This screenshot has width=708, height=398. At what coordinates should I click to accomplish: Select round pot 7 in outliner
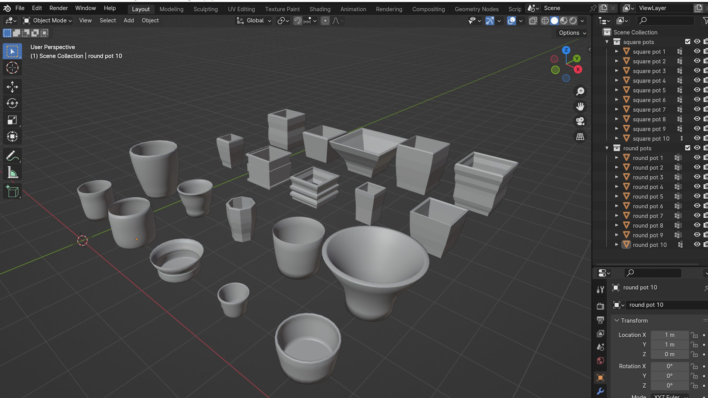[648, 215]
